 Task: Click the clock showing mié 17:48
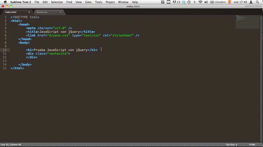click(x=240, y=2)
